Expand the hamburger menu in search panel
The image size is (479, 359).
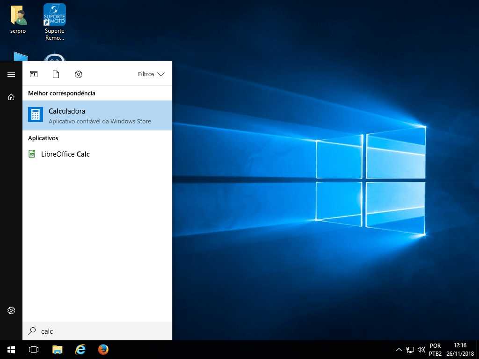11,74
